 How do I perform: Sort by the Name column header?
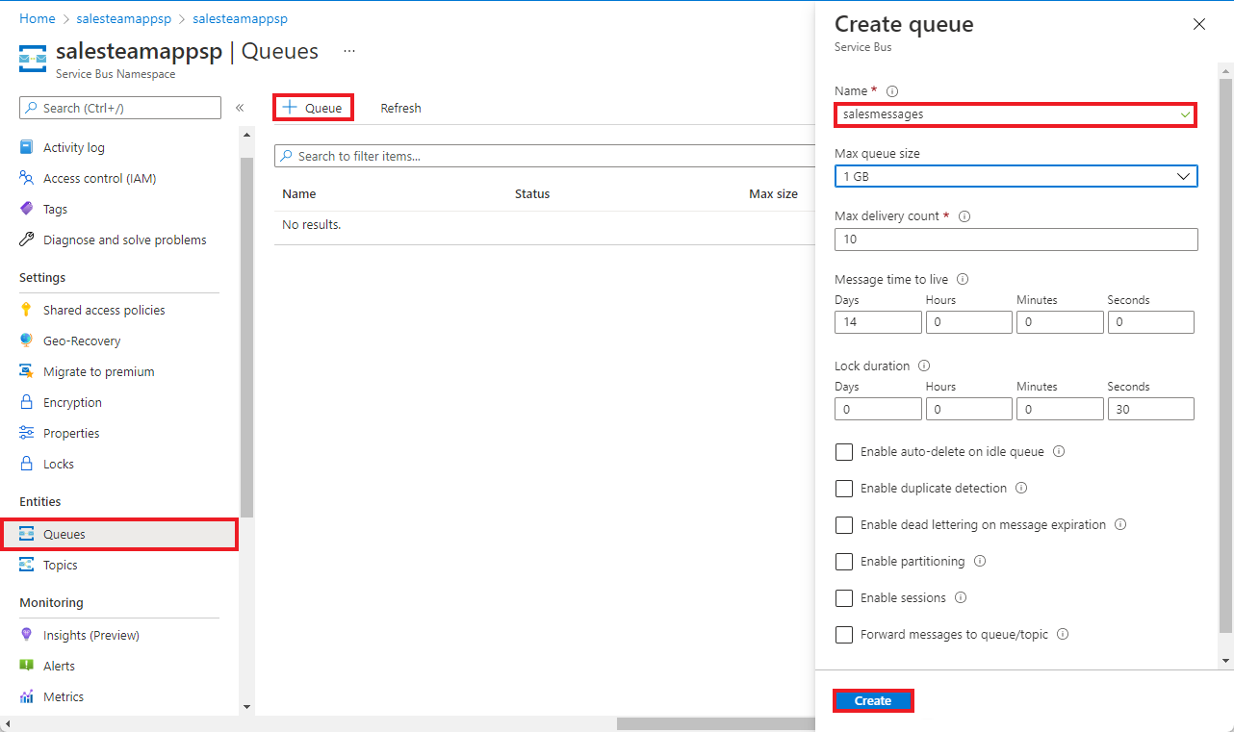299,193
